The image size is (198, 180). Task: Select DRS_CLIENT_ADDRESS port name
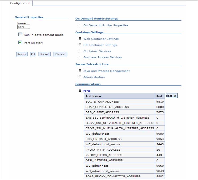[x=102, y=112]
